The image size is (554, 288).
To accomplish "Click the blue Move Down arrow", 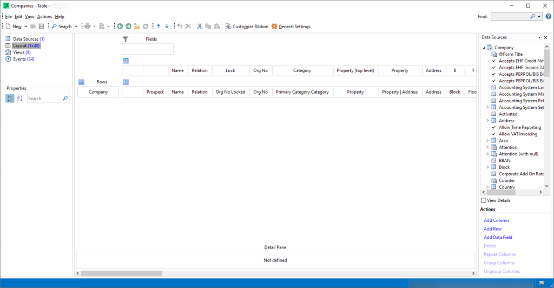I will (x=167, y=27).
